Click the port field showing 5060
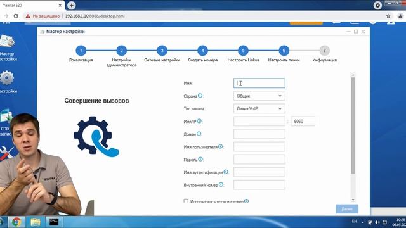This screenshot has width=406, height=228. (303, 121)
